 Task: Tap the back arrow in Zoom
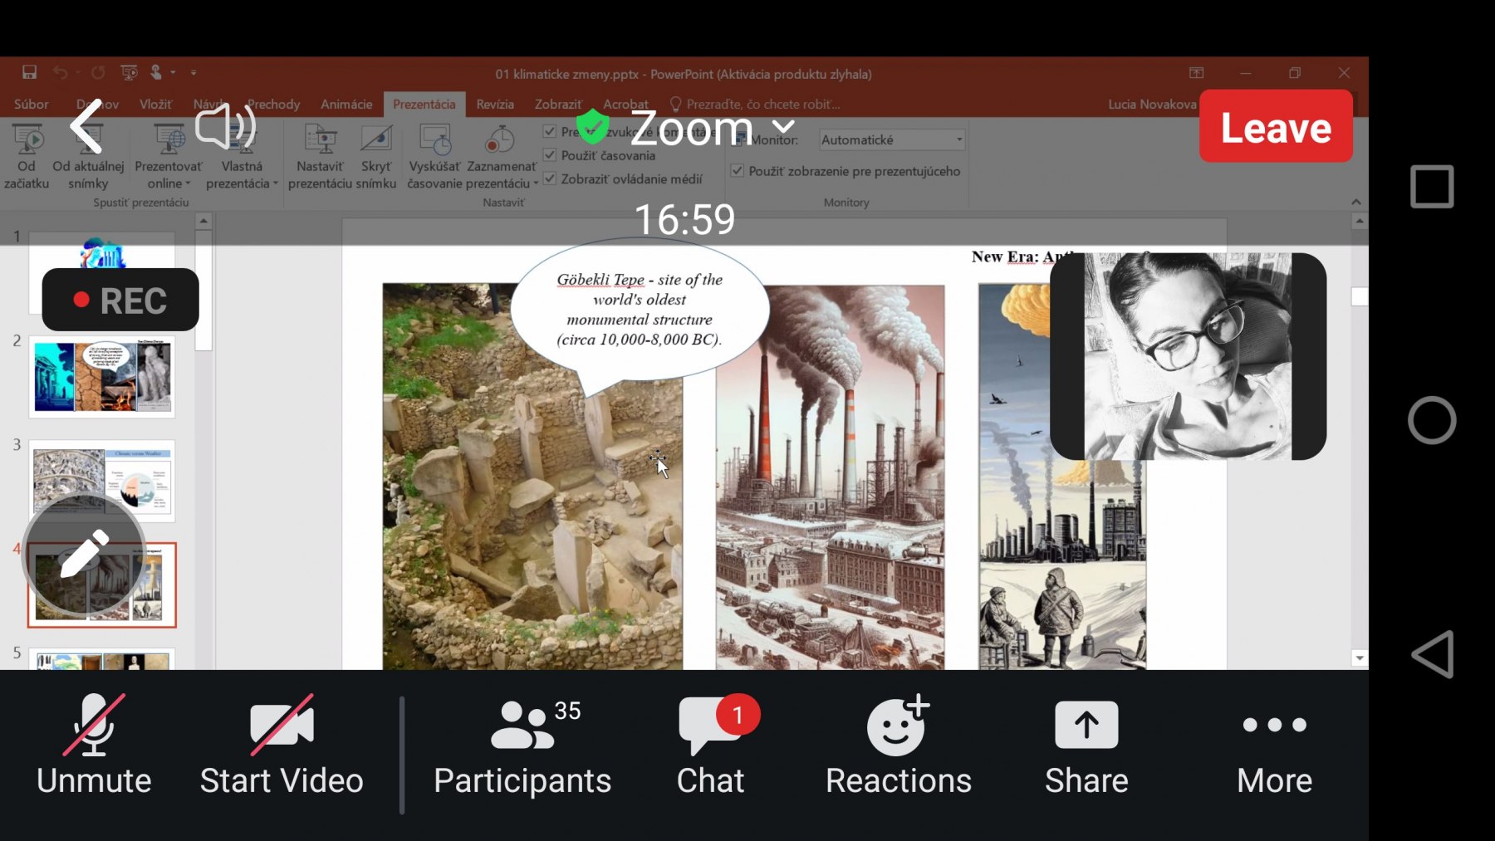pos(86,127)
